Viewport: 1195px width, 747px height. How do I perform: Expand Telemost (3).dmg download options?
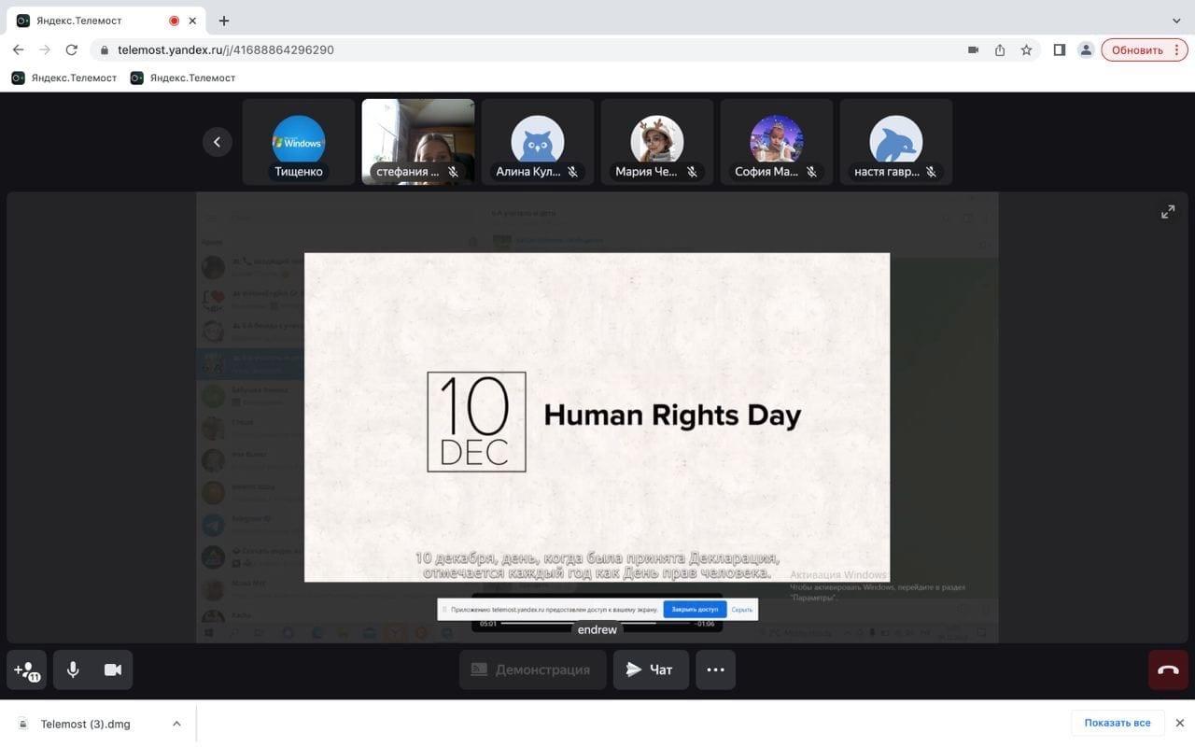pyautogui.click(x=176, y=724)
